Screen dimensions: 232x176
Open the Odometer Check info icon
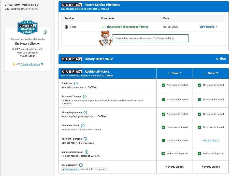[x=83, y=126]
